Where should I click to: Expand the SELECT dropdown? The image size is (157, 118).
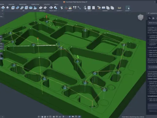pyautogui.click(x=128, y=11)
